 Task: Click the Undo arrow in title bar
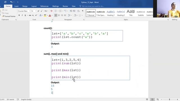pyautogui.click(x=11, y=2)
